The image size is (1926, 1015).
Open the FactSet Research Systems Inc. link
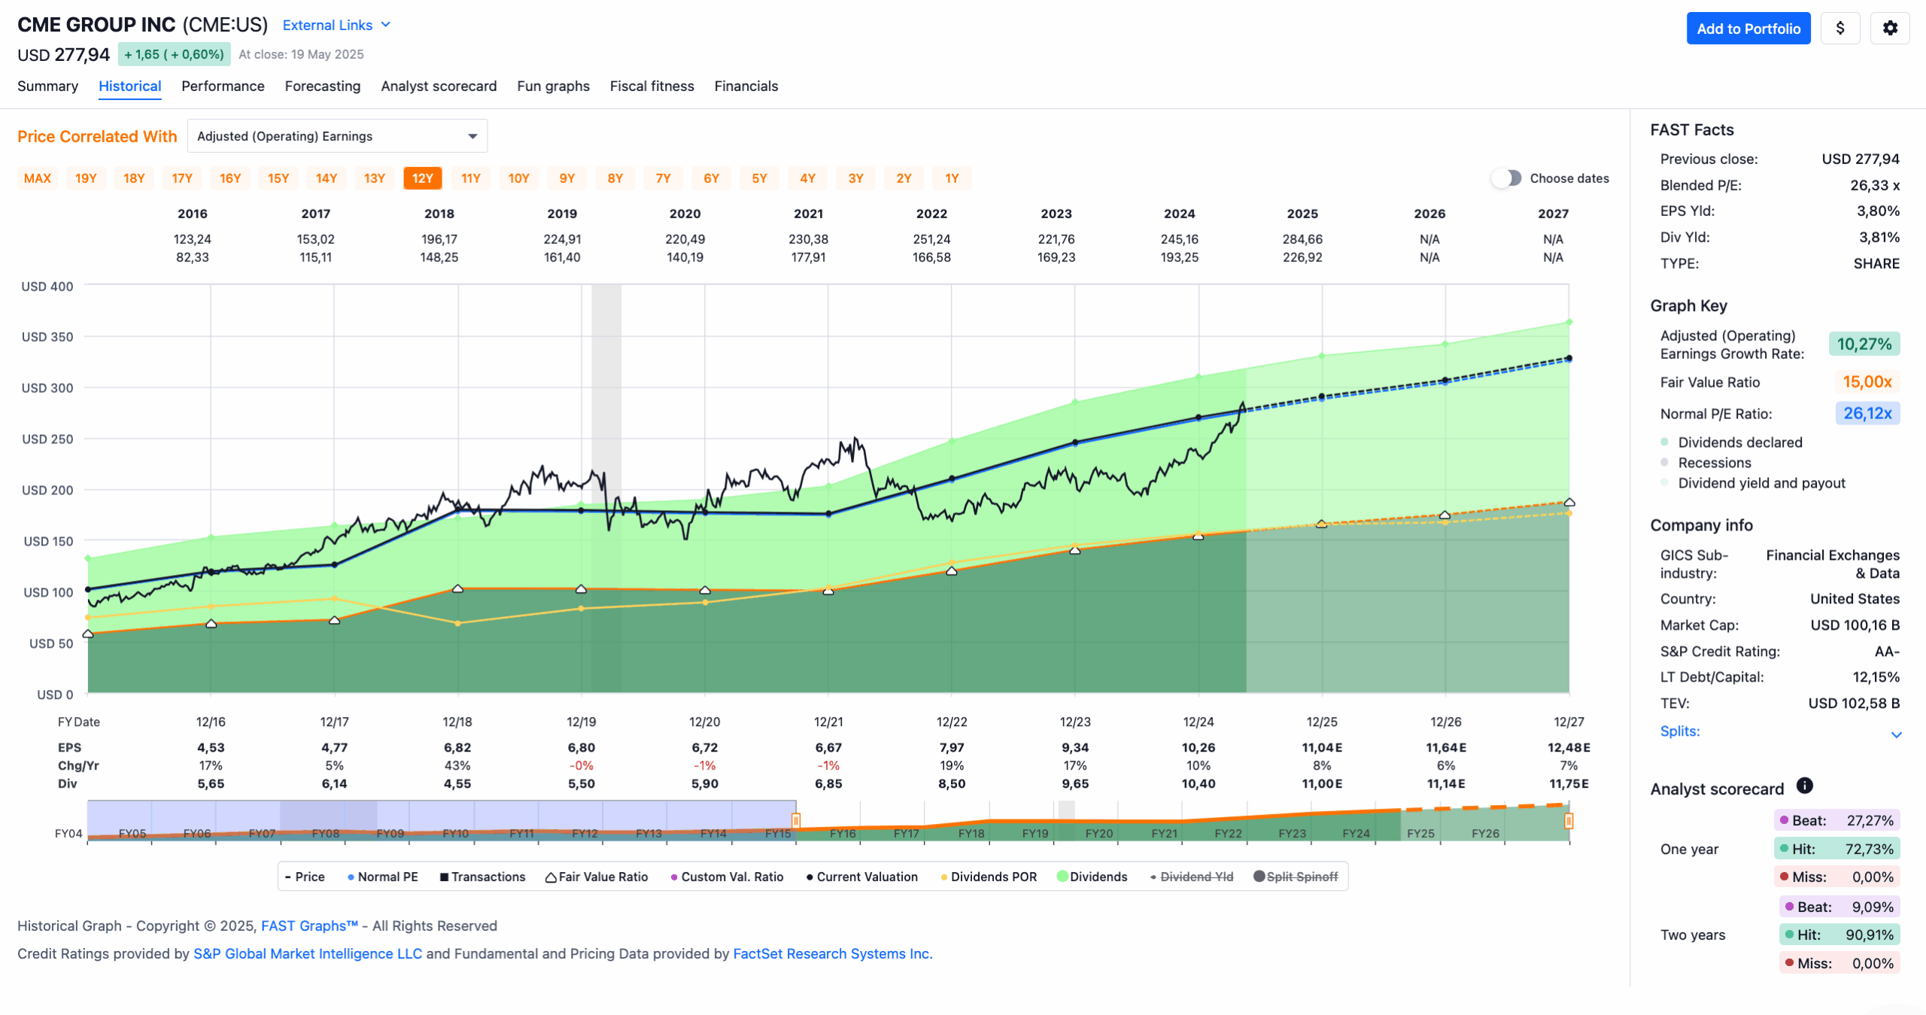click(x=832, y=953)
